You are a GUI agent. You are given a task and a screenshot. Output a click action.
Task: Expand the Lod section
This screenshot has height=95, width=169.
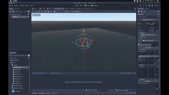(x=141, y=39)
